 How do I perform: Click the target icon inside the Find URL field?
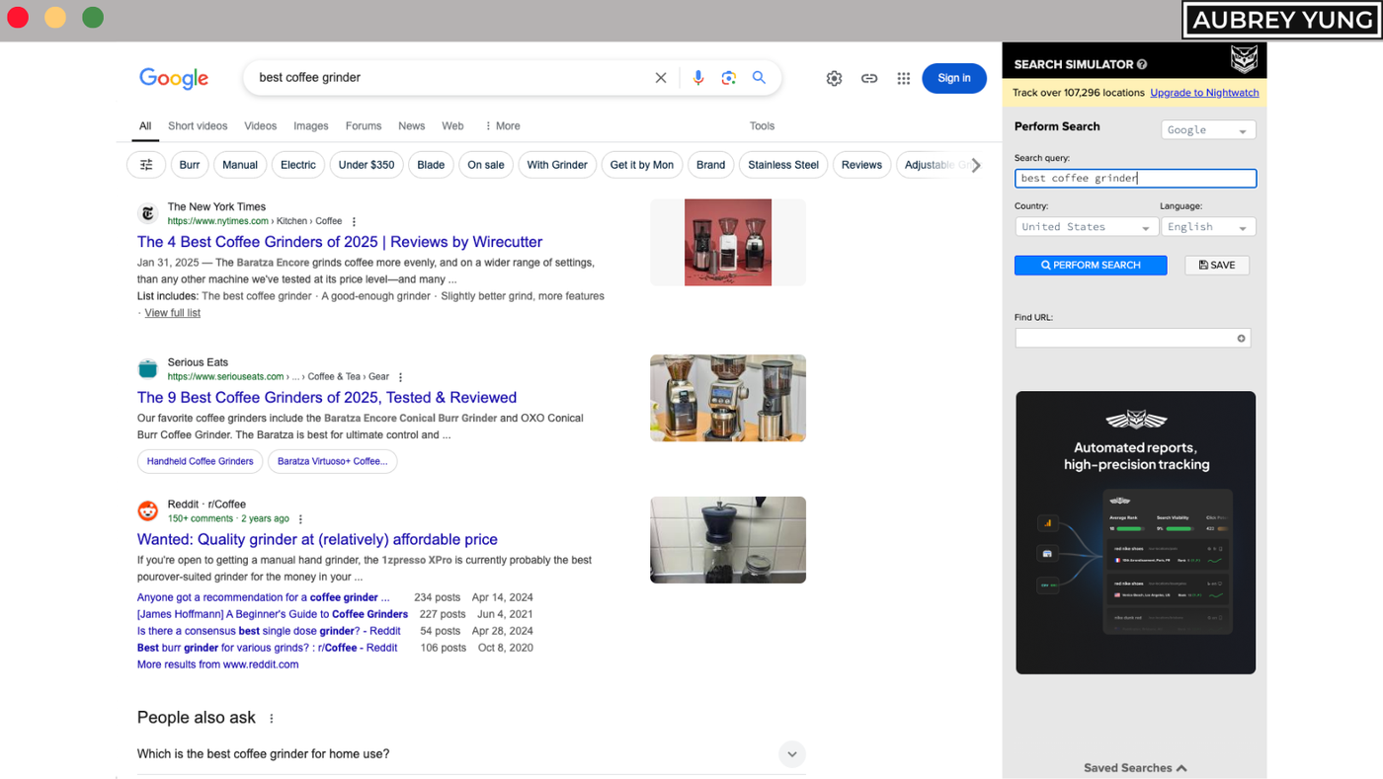1241,338
